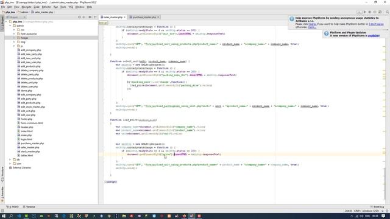Open the Edit menu
Image resolution: width=390 pixels, height=219 pixels.
(x=10, y=7)
